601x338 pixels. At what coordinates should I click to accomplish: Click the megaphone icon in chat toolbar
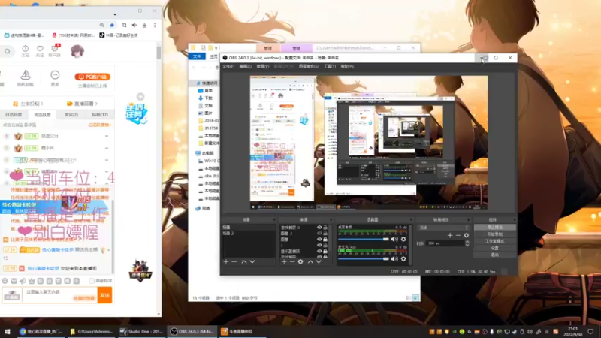tap(23, 281)
